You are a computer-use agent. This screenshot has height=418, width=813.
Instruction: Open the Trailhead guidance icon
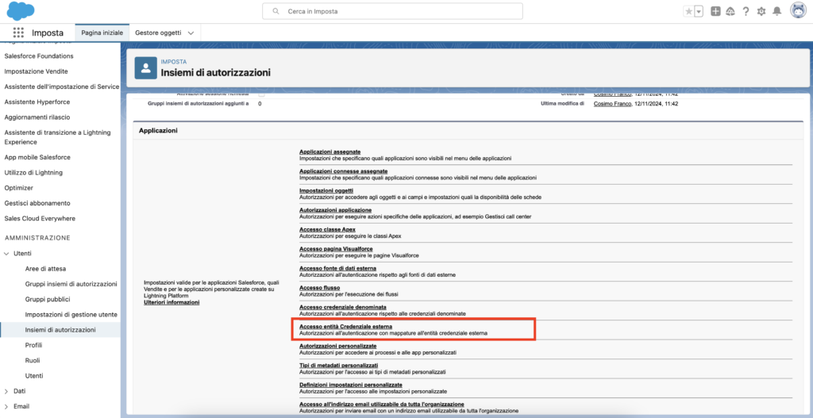pos(730,11)
